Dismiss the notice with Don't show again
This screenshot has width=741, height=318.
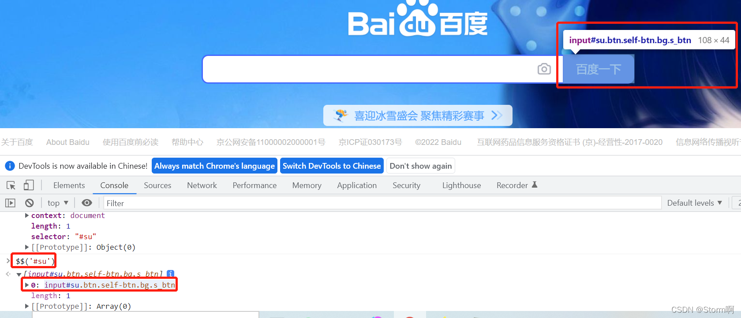click(421, 166)
